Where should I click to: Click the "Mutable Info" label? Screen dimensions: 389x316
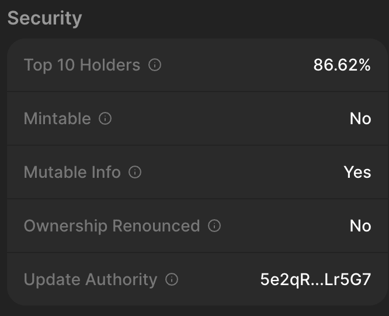tap(72, 173)
